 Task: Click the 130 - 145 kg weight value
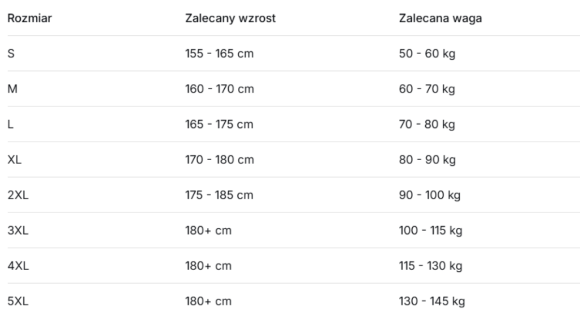432,302
